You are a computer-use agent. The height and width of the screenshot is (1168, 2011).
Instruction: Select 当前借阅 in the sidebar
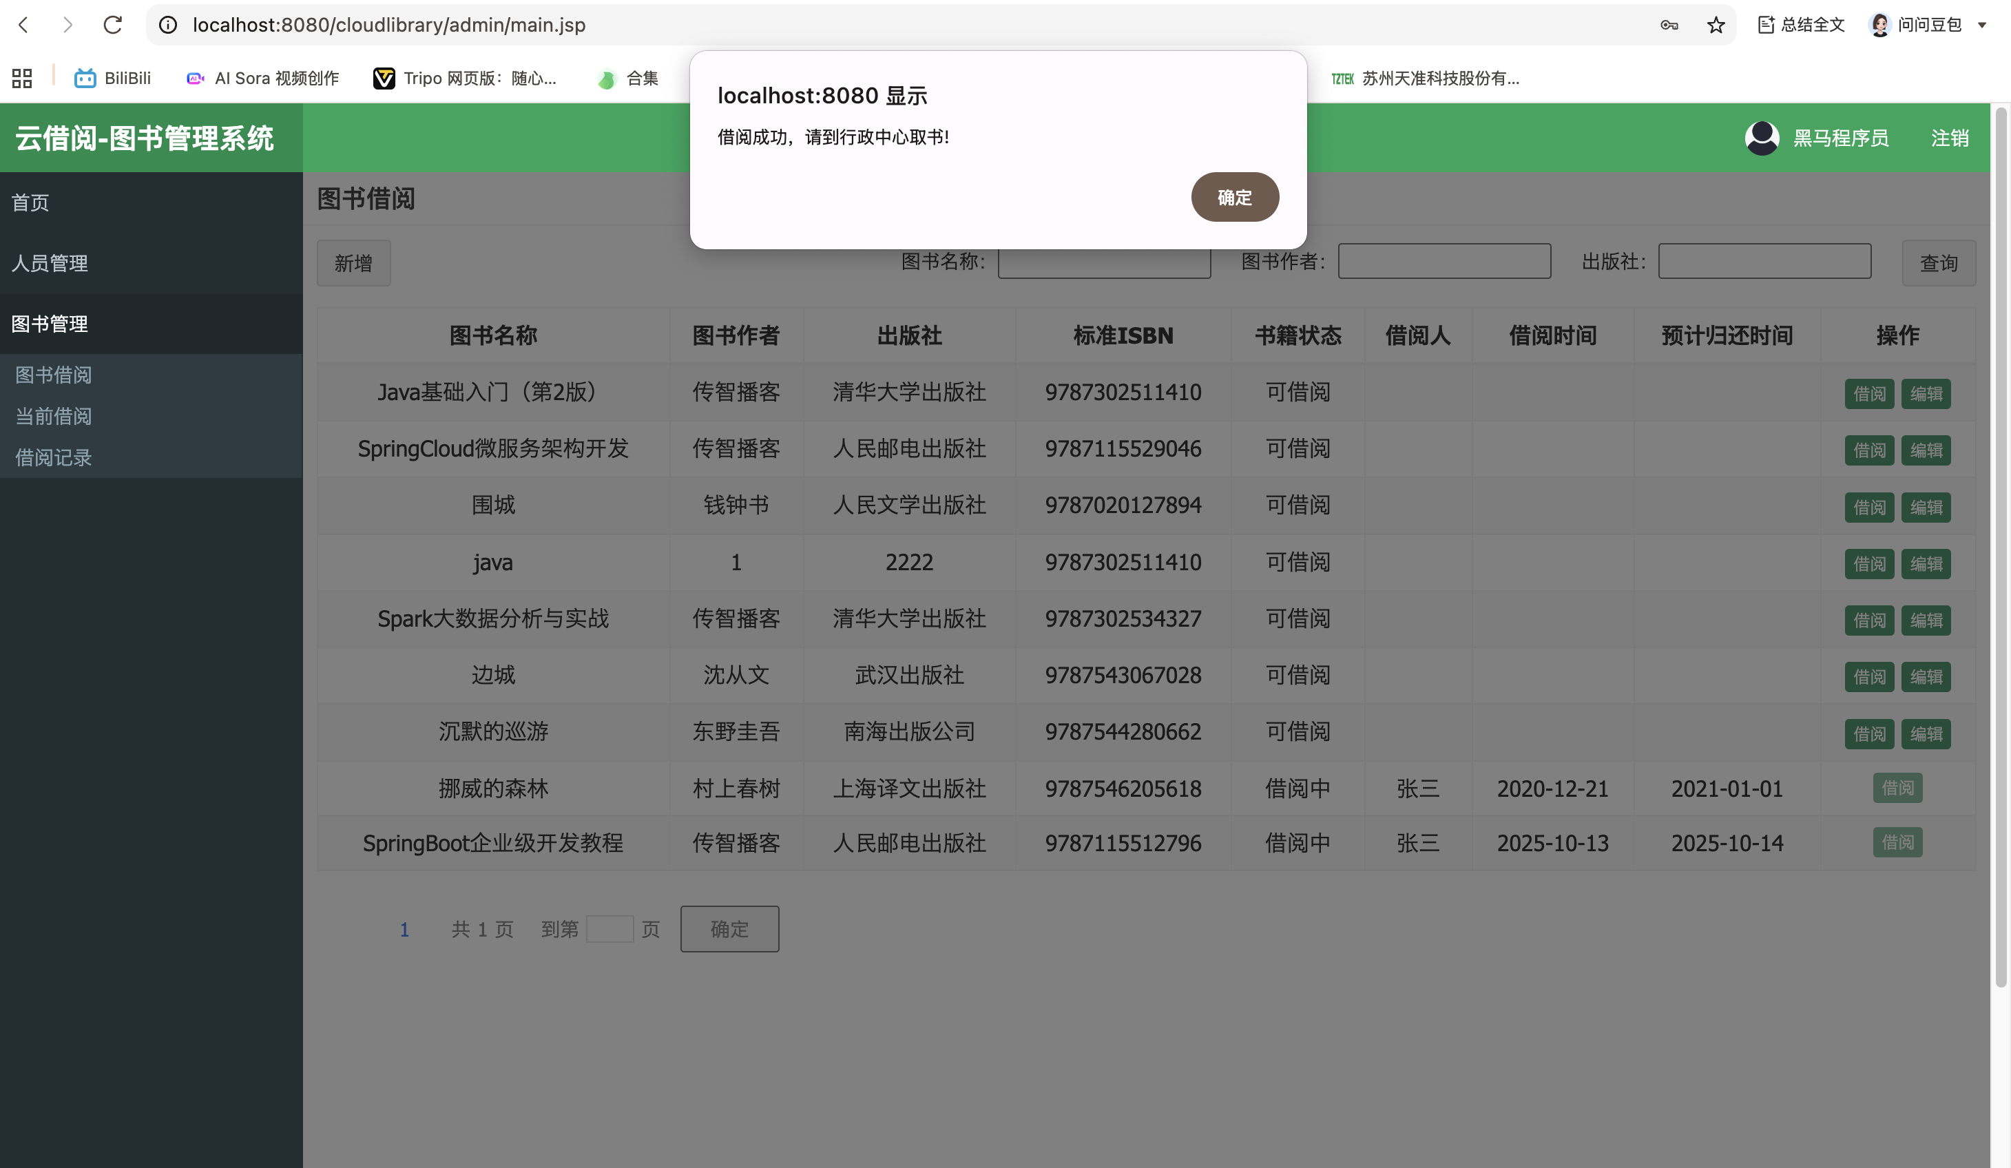[x=54, y=417]
